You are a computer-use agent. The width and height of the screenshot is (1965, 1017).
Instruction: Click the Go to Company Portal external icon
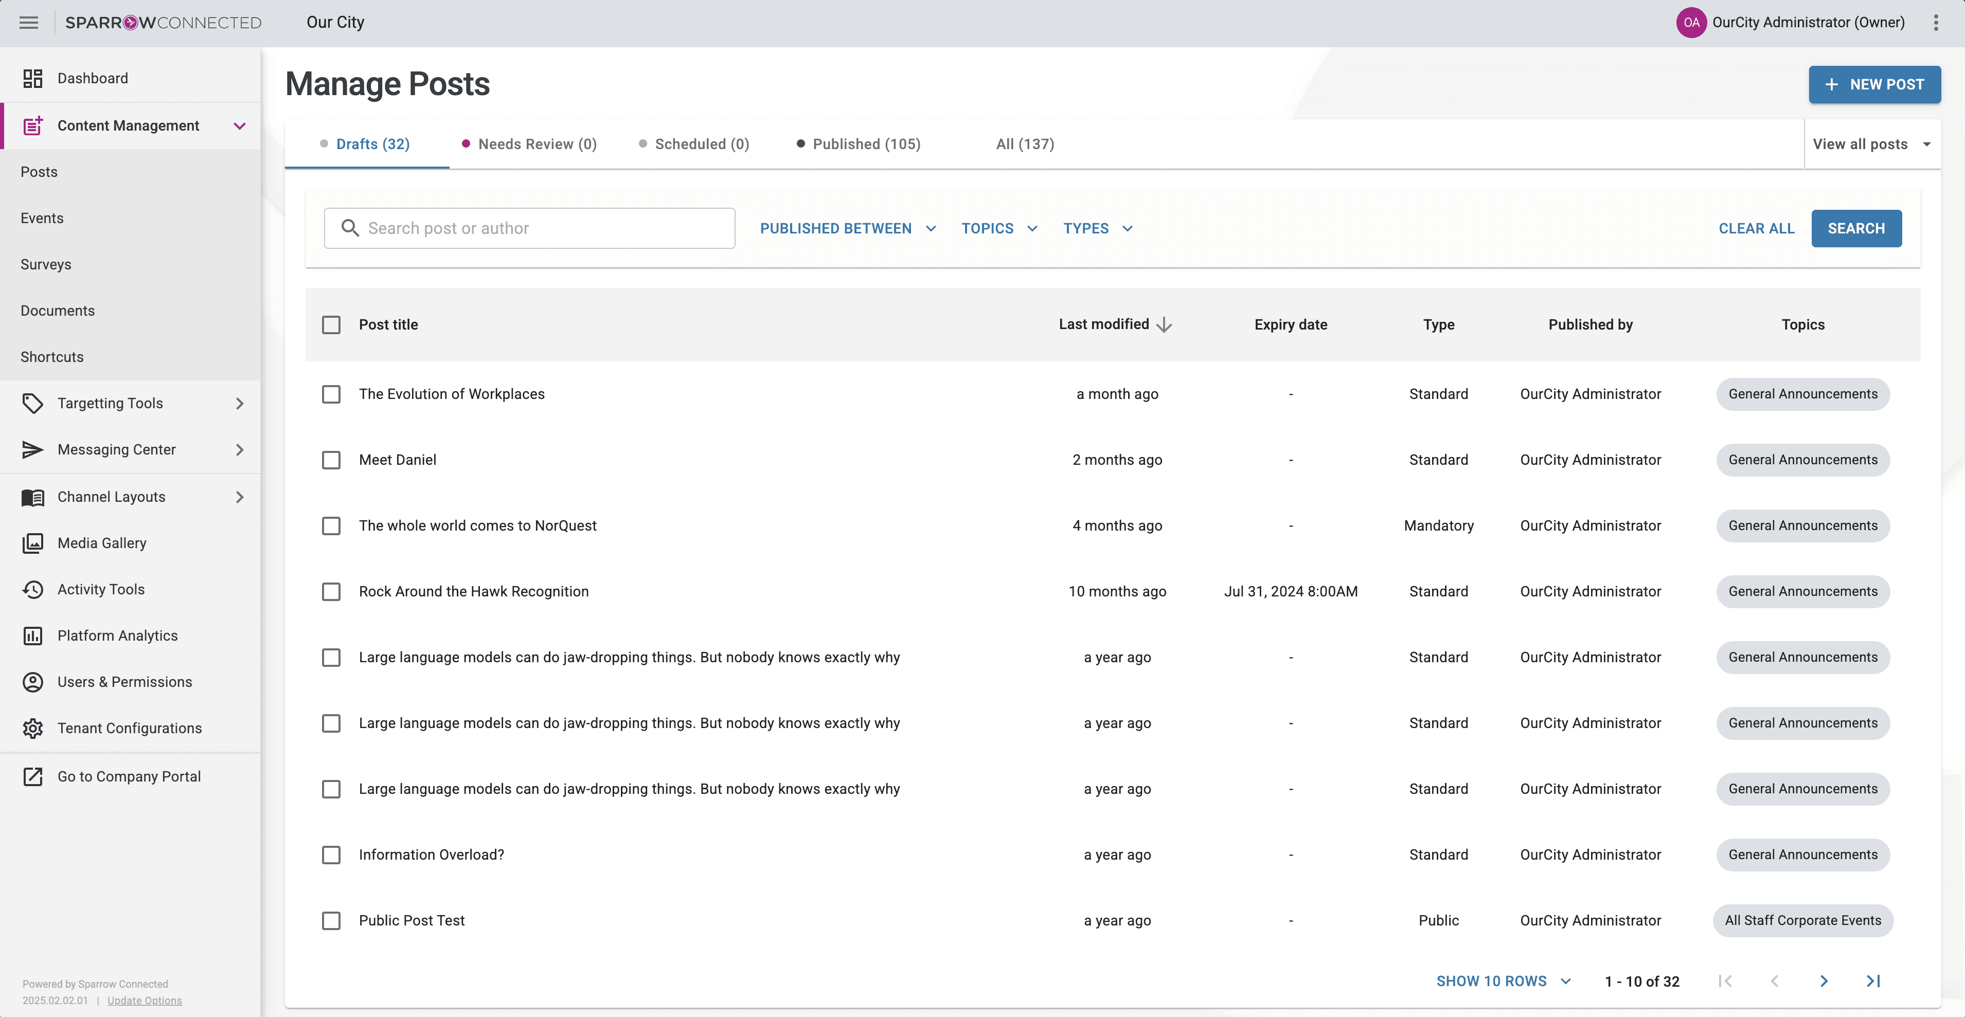pyautogui.click(x=33, y=777)
